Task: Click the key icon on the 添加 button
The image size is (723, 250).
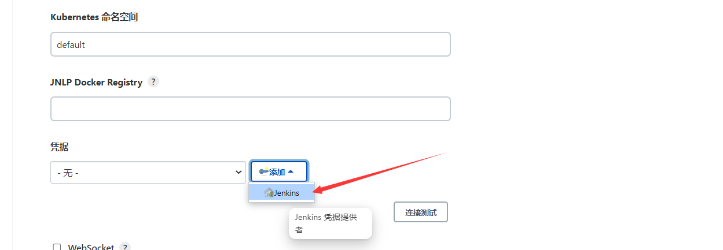Action: point(263,171)
